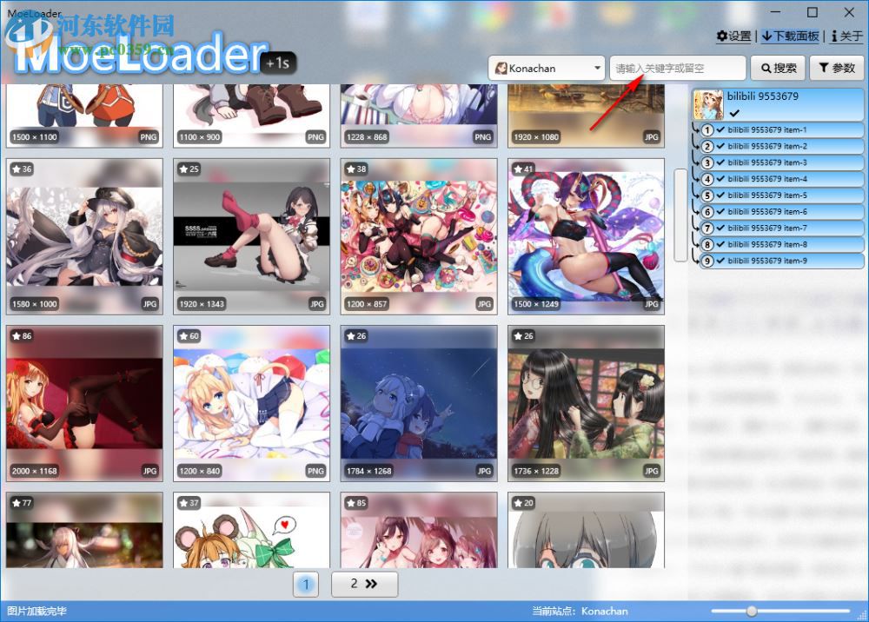Select the 1500 × 1249 JPG thumbnail
The width and height of the screenshot is (869, 622).
tap(586, 236)
